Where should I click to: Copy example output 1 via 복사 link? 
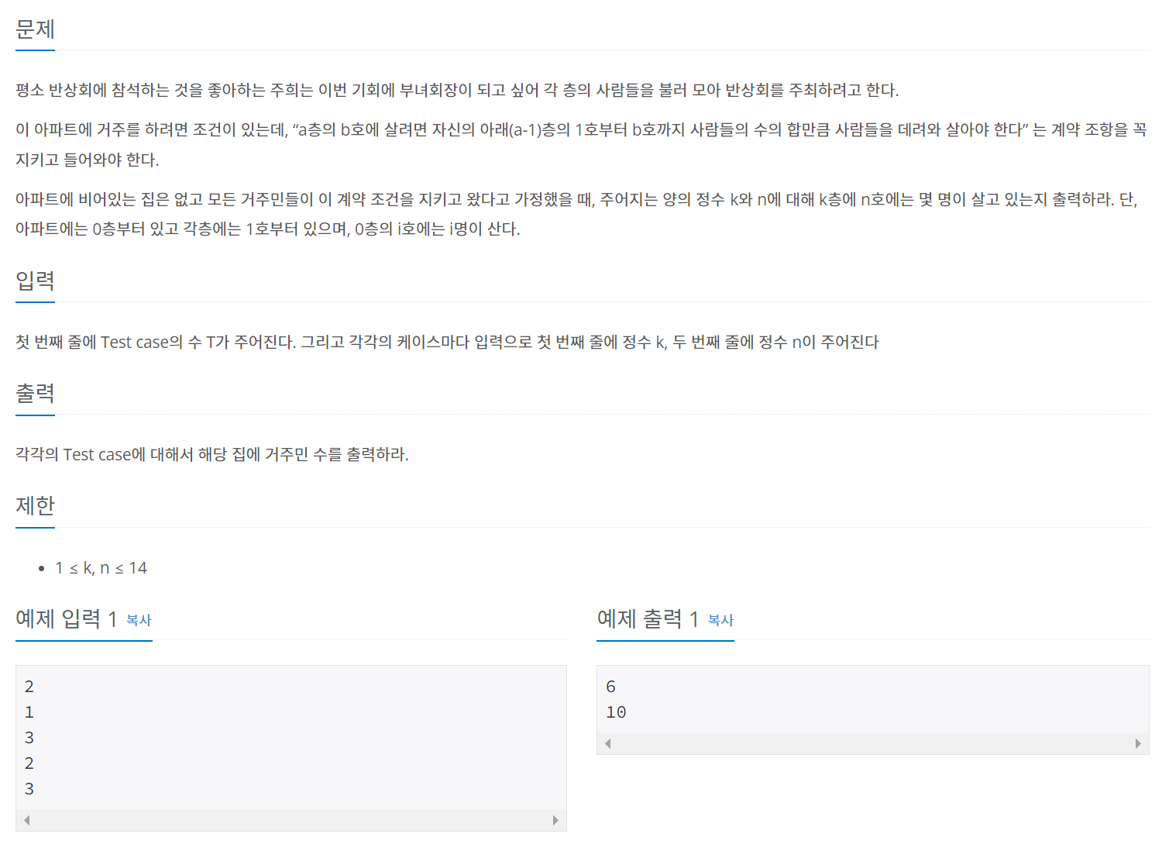[x=720, y=620]
